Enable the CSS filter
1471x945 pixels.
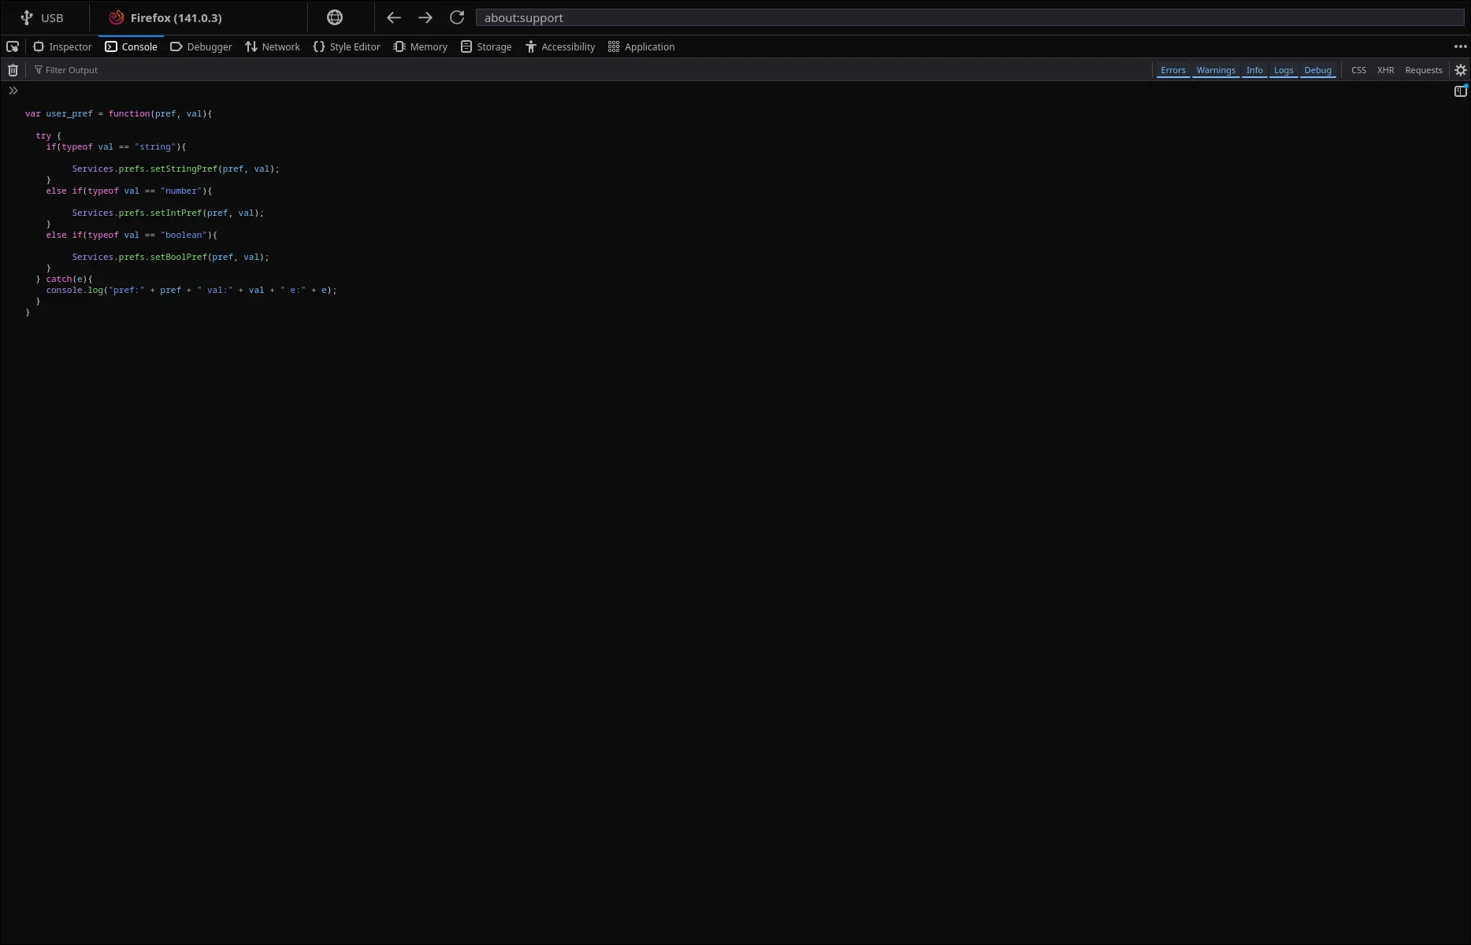coord(1358,70)
